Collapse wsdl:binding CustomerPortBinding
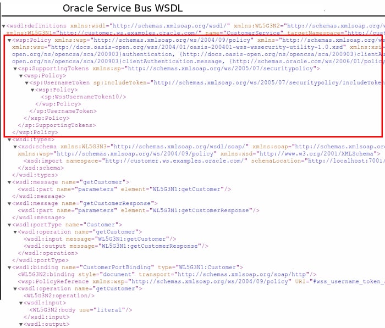385x328 pixels. (x=9, y=268)
